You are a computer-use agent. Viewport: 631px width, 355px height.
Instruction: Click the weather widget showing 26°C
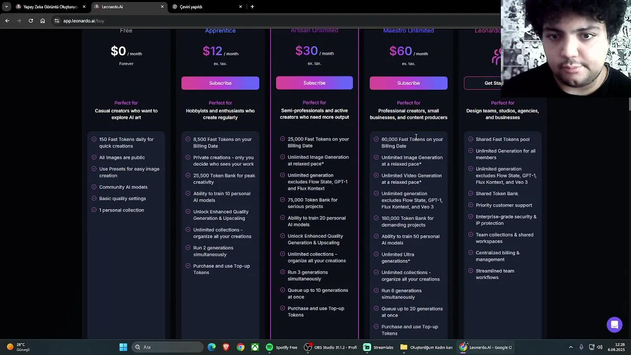pos(19,347)
